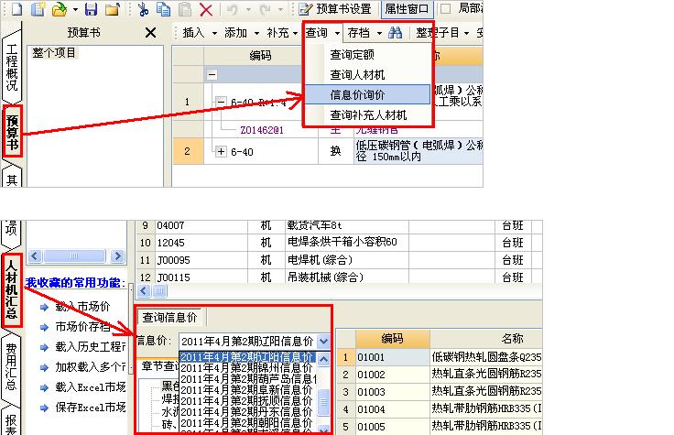Delete using the red X icon
The height and width of the screenshot is (435, 674).
pos(206,9)
